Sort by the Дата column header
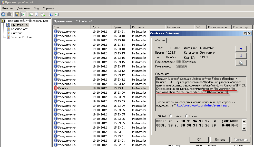The image size is (254, 147). 101,27
